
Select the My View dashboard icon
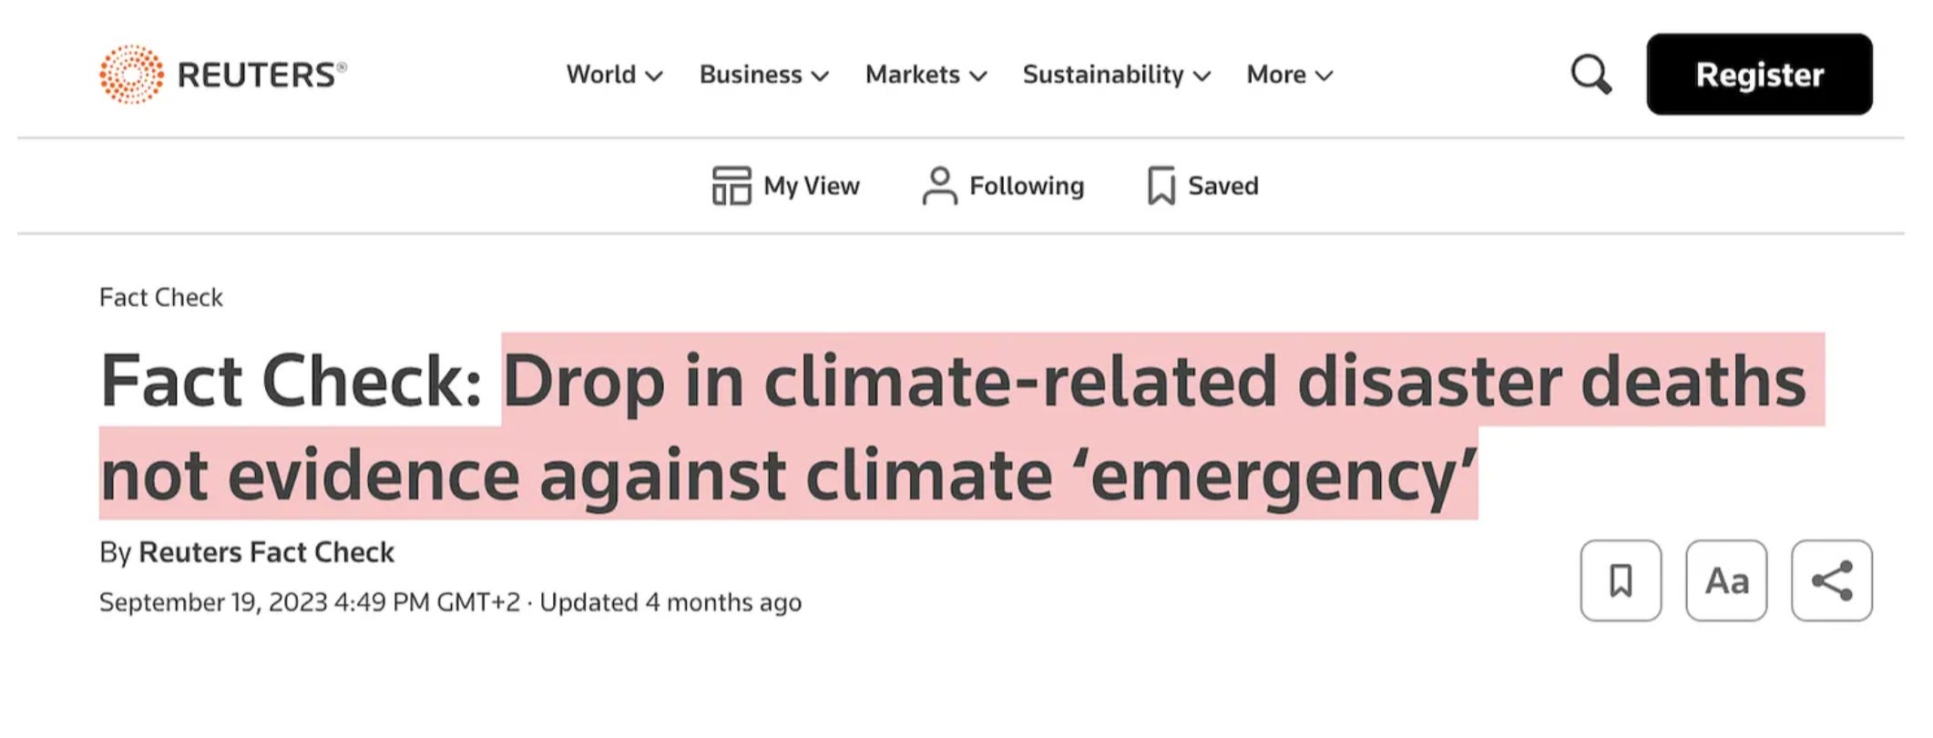734,185
